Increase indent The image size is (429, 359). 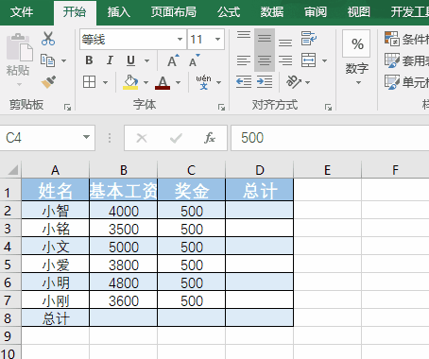click(x=265, y=82)
